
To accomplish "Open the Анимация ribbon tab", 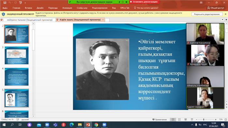I will point(67,8).
